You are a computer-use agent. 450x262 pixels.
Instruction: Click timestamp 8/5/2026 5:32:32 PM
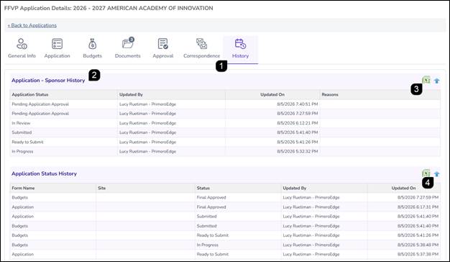point(298,151)
